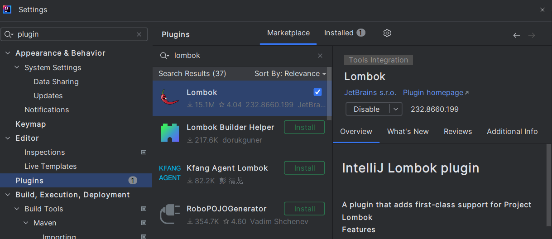Image resolution: width=552 pixels, height=239 pixels.
Task: Select Data Sharing in settings tree
Action: 56,81
